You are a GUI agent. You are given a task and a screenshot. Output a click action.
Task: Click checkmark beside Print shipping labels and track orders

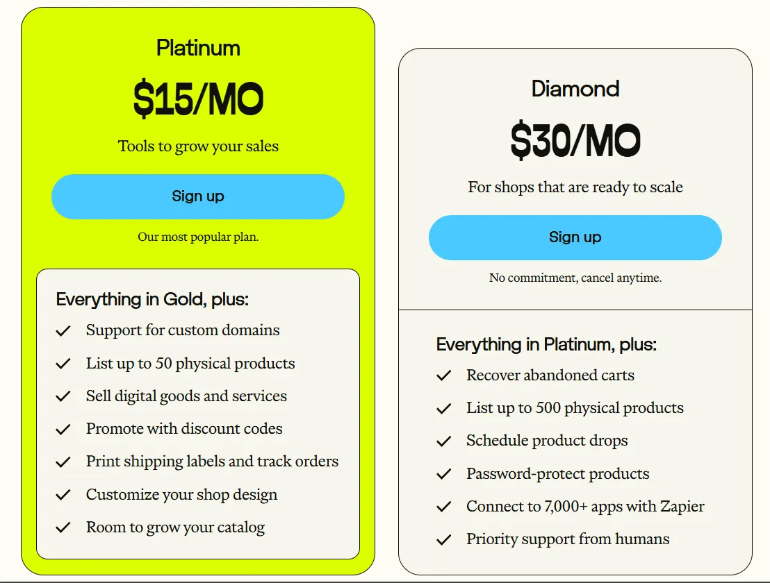[x=63, y=462]
